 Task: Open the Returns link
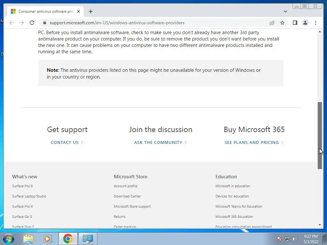click(119, 217)
